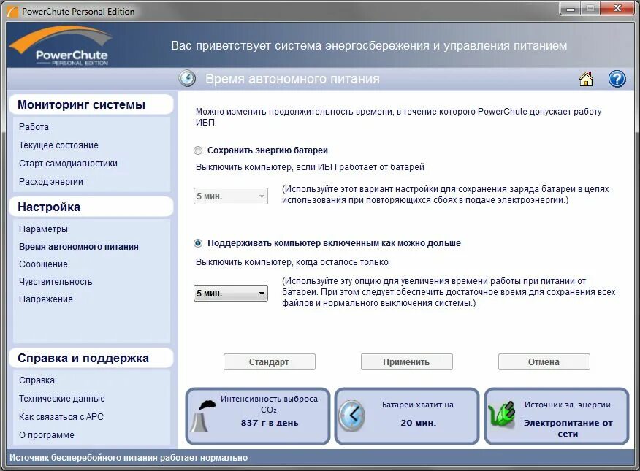Click the PowerChute logo
640x471 pixels.
(61, 46)
